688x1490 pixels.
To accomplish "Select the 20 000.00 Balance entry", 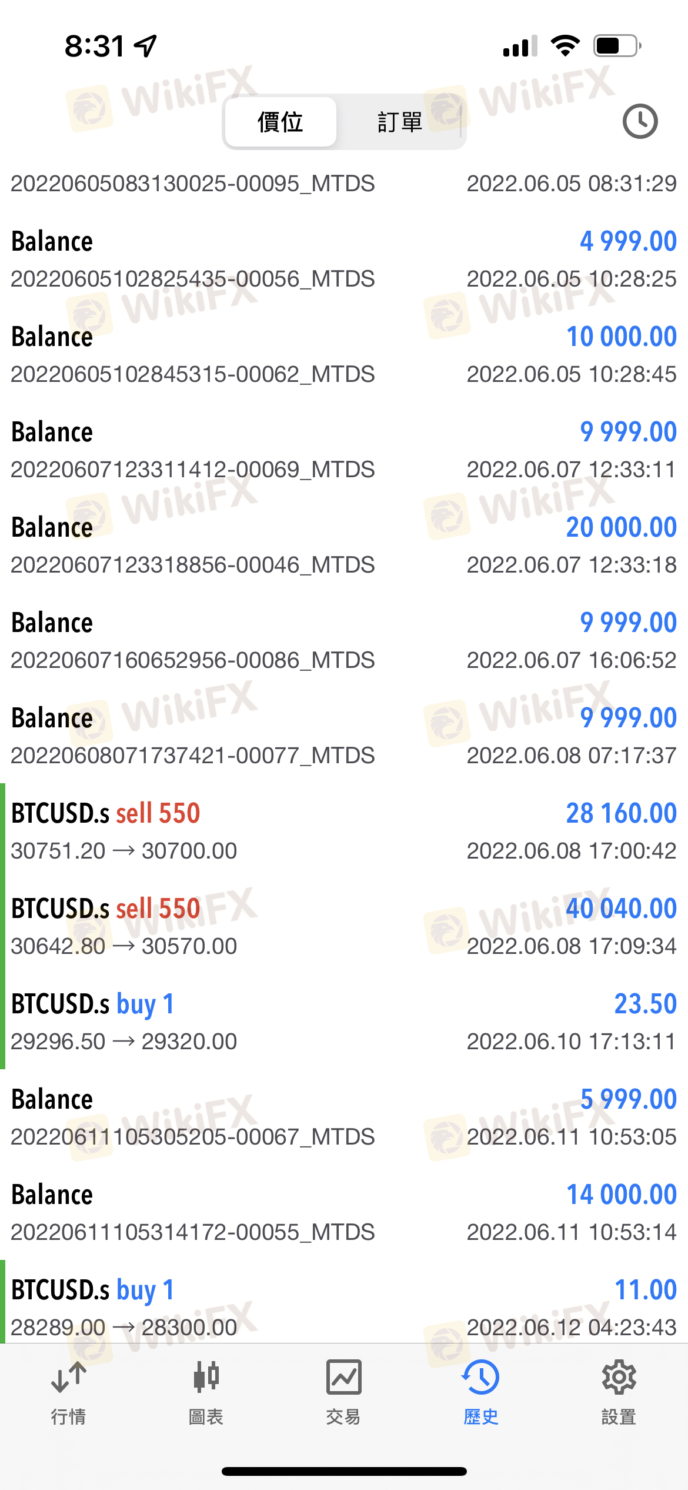I will (x=344, y=545).
